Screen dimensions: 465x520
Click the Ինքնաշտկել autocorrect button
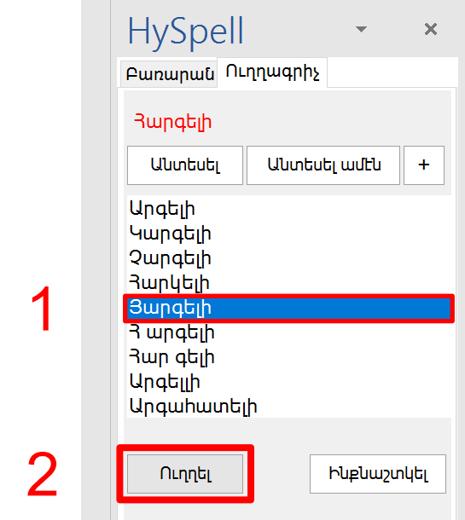click(x=378, y=474)
